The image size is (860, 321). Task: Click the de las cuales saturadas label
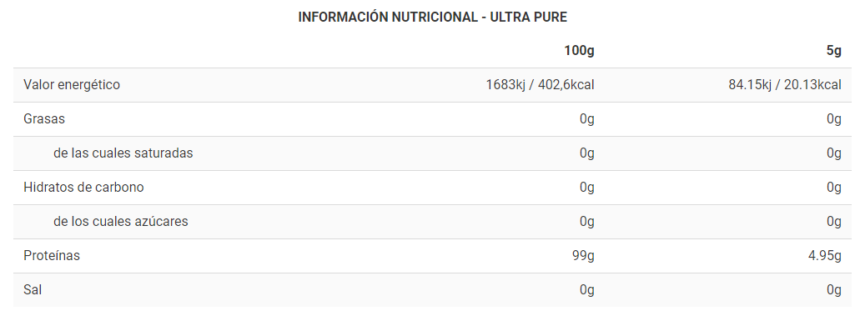123,153
